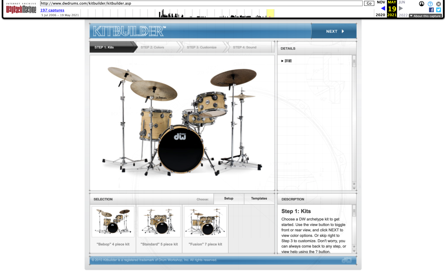The width and height of the screenshot is (445, 278).
Task: Select the Setup tab in Selection panel
Action: pos(229,198)
